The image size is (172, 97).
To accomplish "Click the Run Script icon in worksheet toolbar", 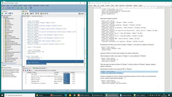I will (25, 13).
